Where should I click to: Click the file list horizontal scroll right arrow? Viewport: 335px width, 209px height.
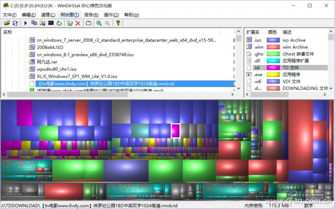(233, 94)
